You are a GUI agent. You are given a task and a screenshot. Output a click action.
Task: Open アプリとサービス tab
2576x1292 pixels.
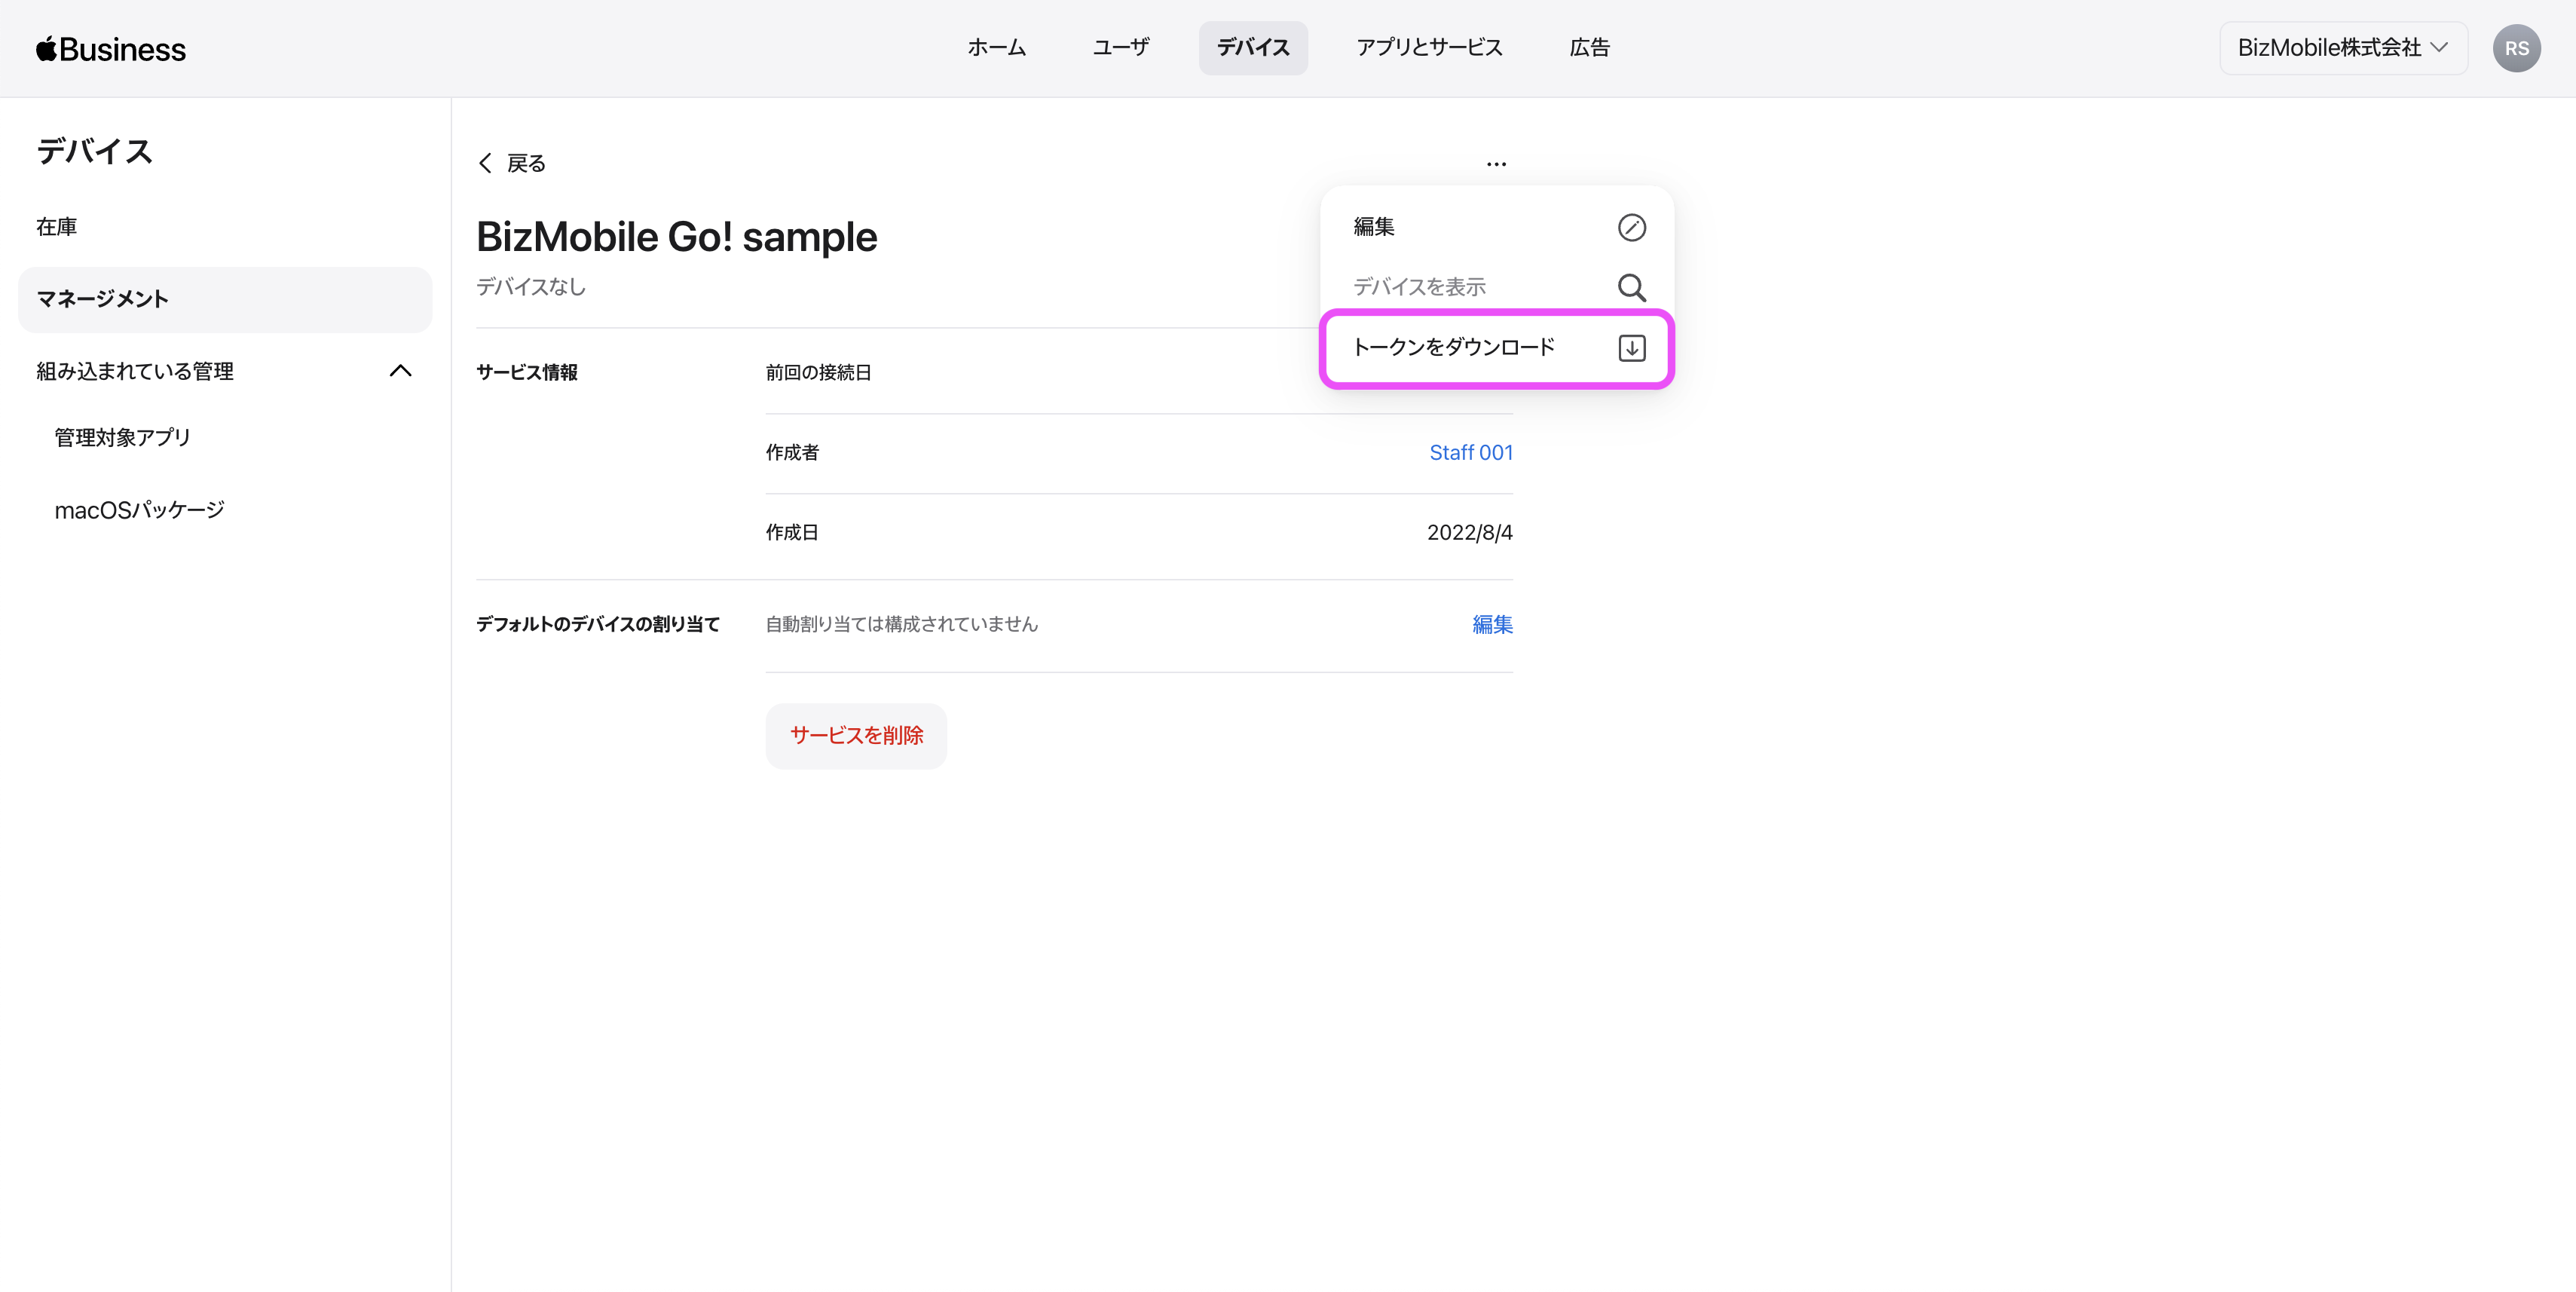1429,48
